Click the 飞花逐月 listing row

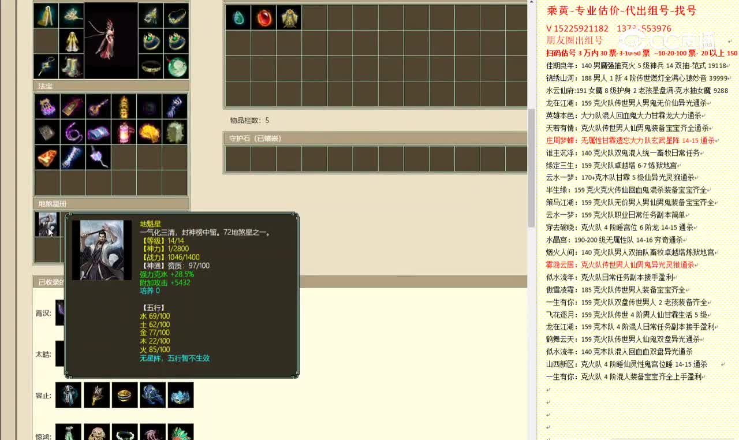pyautogui.click(x=629, y=315)
